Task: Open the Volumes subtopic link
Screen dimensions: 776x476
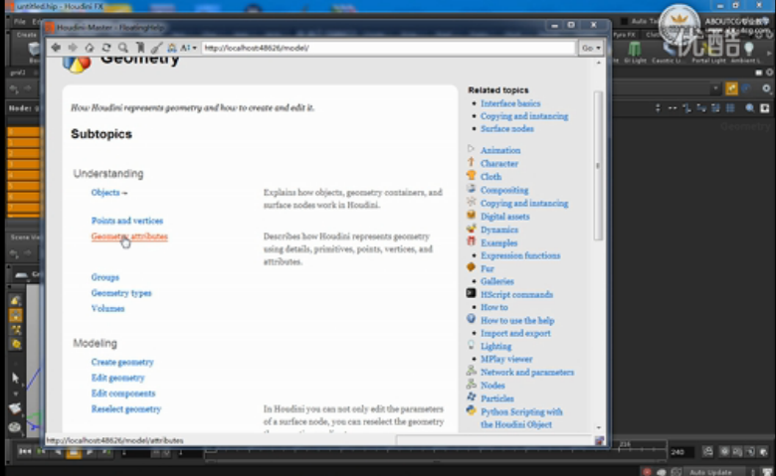Action: (107, 308)
